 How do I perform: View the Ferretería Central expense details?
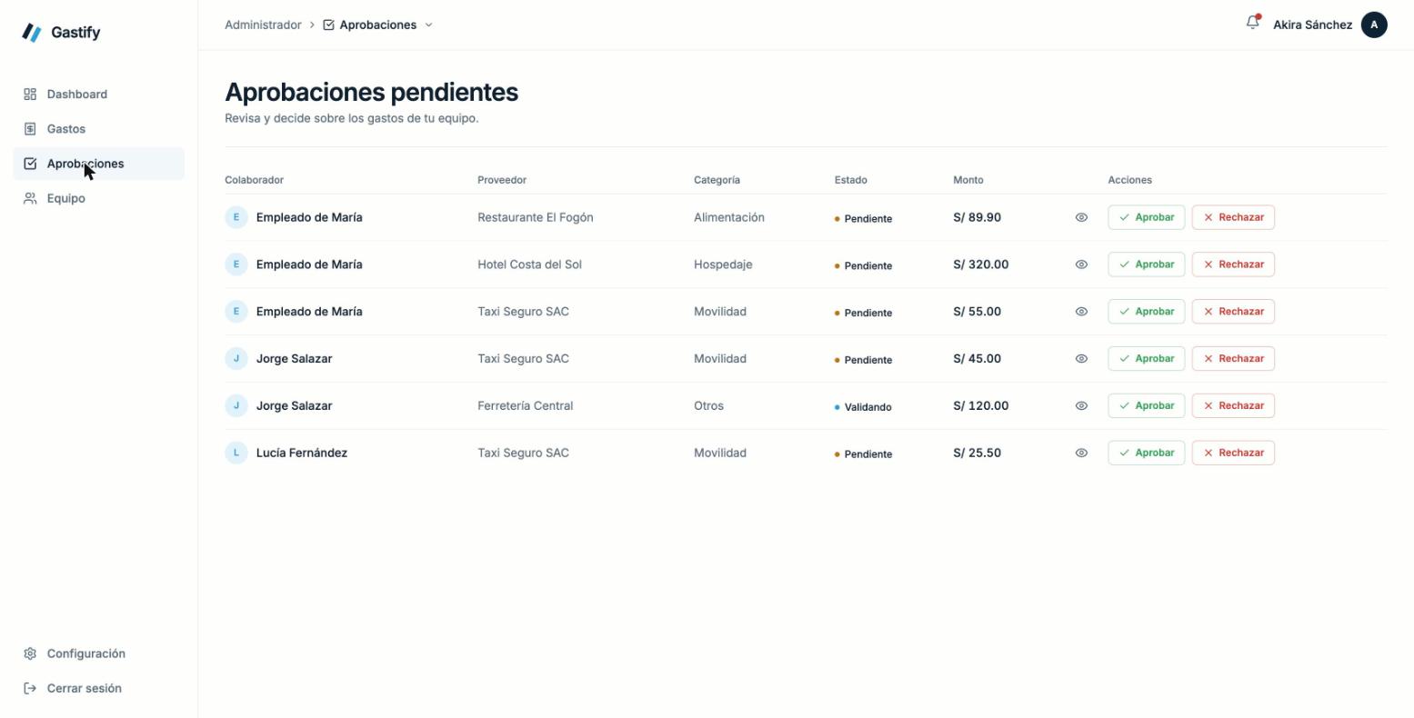pos(1081,405)
